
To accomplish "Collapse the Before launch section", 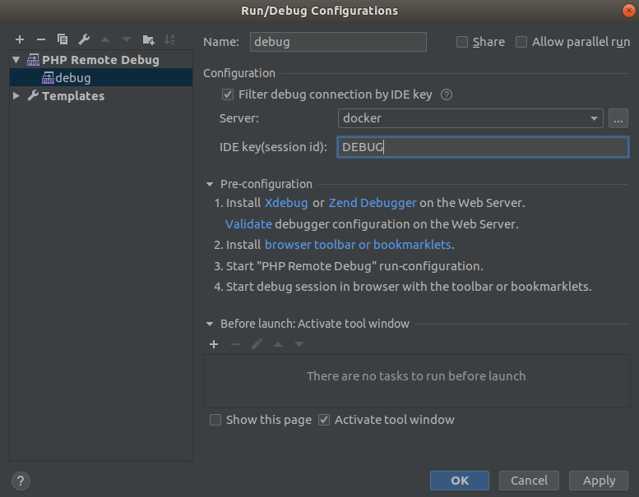I will pyautogui.click(x=210, y=324).
